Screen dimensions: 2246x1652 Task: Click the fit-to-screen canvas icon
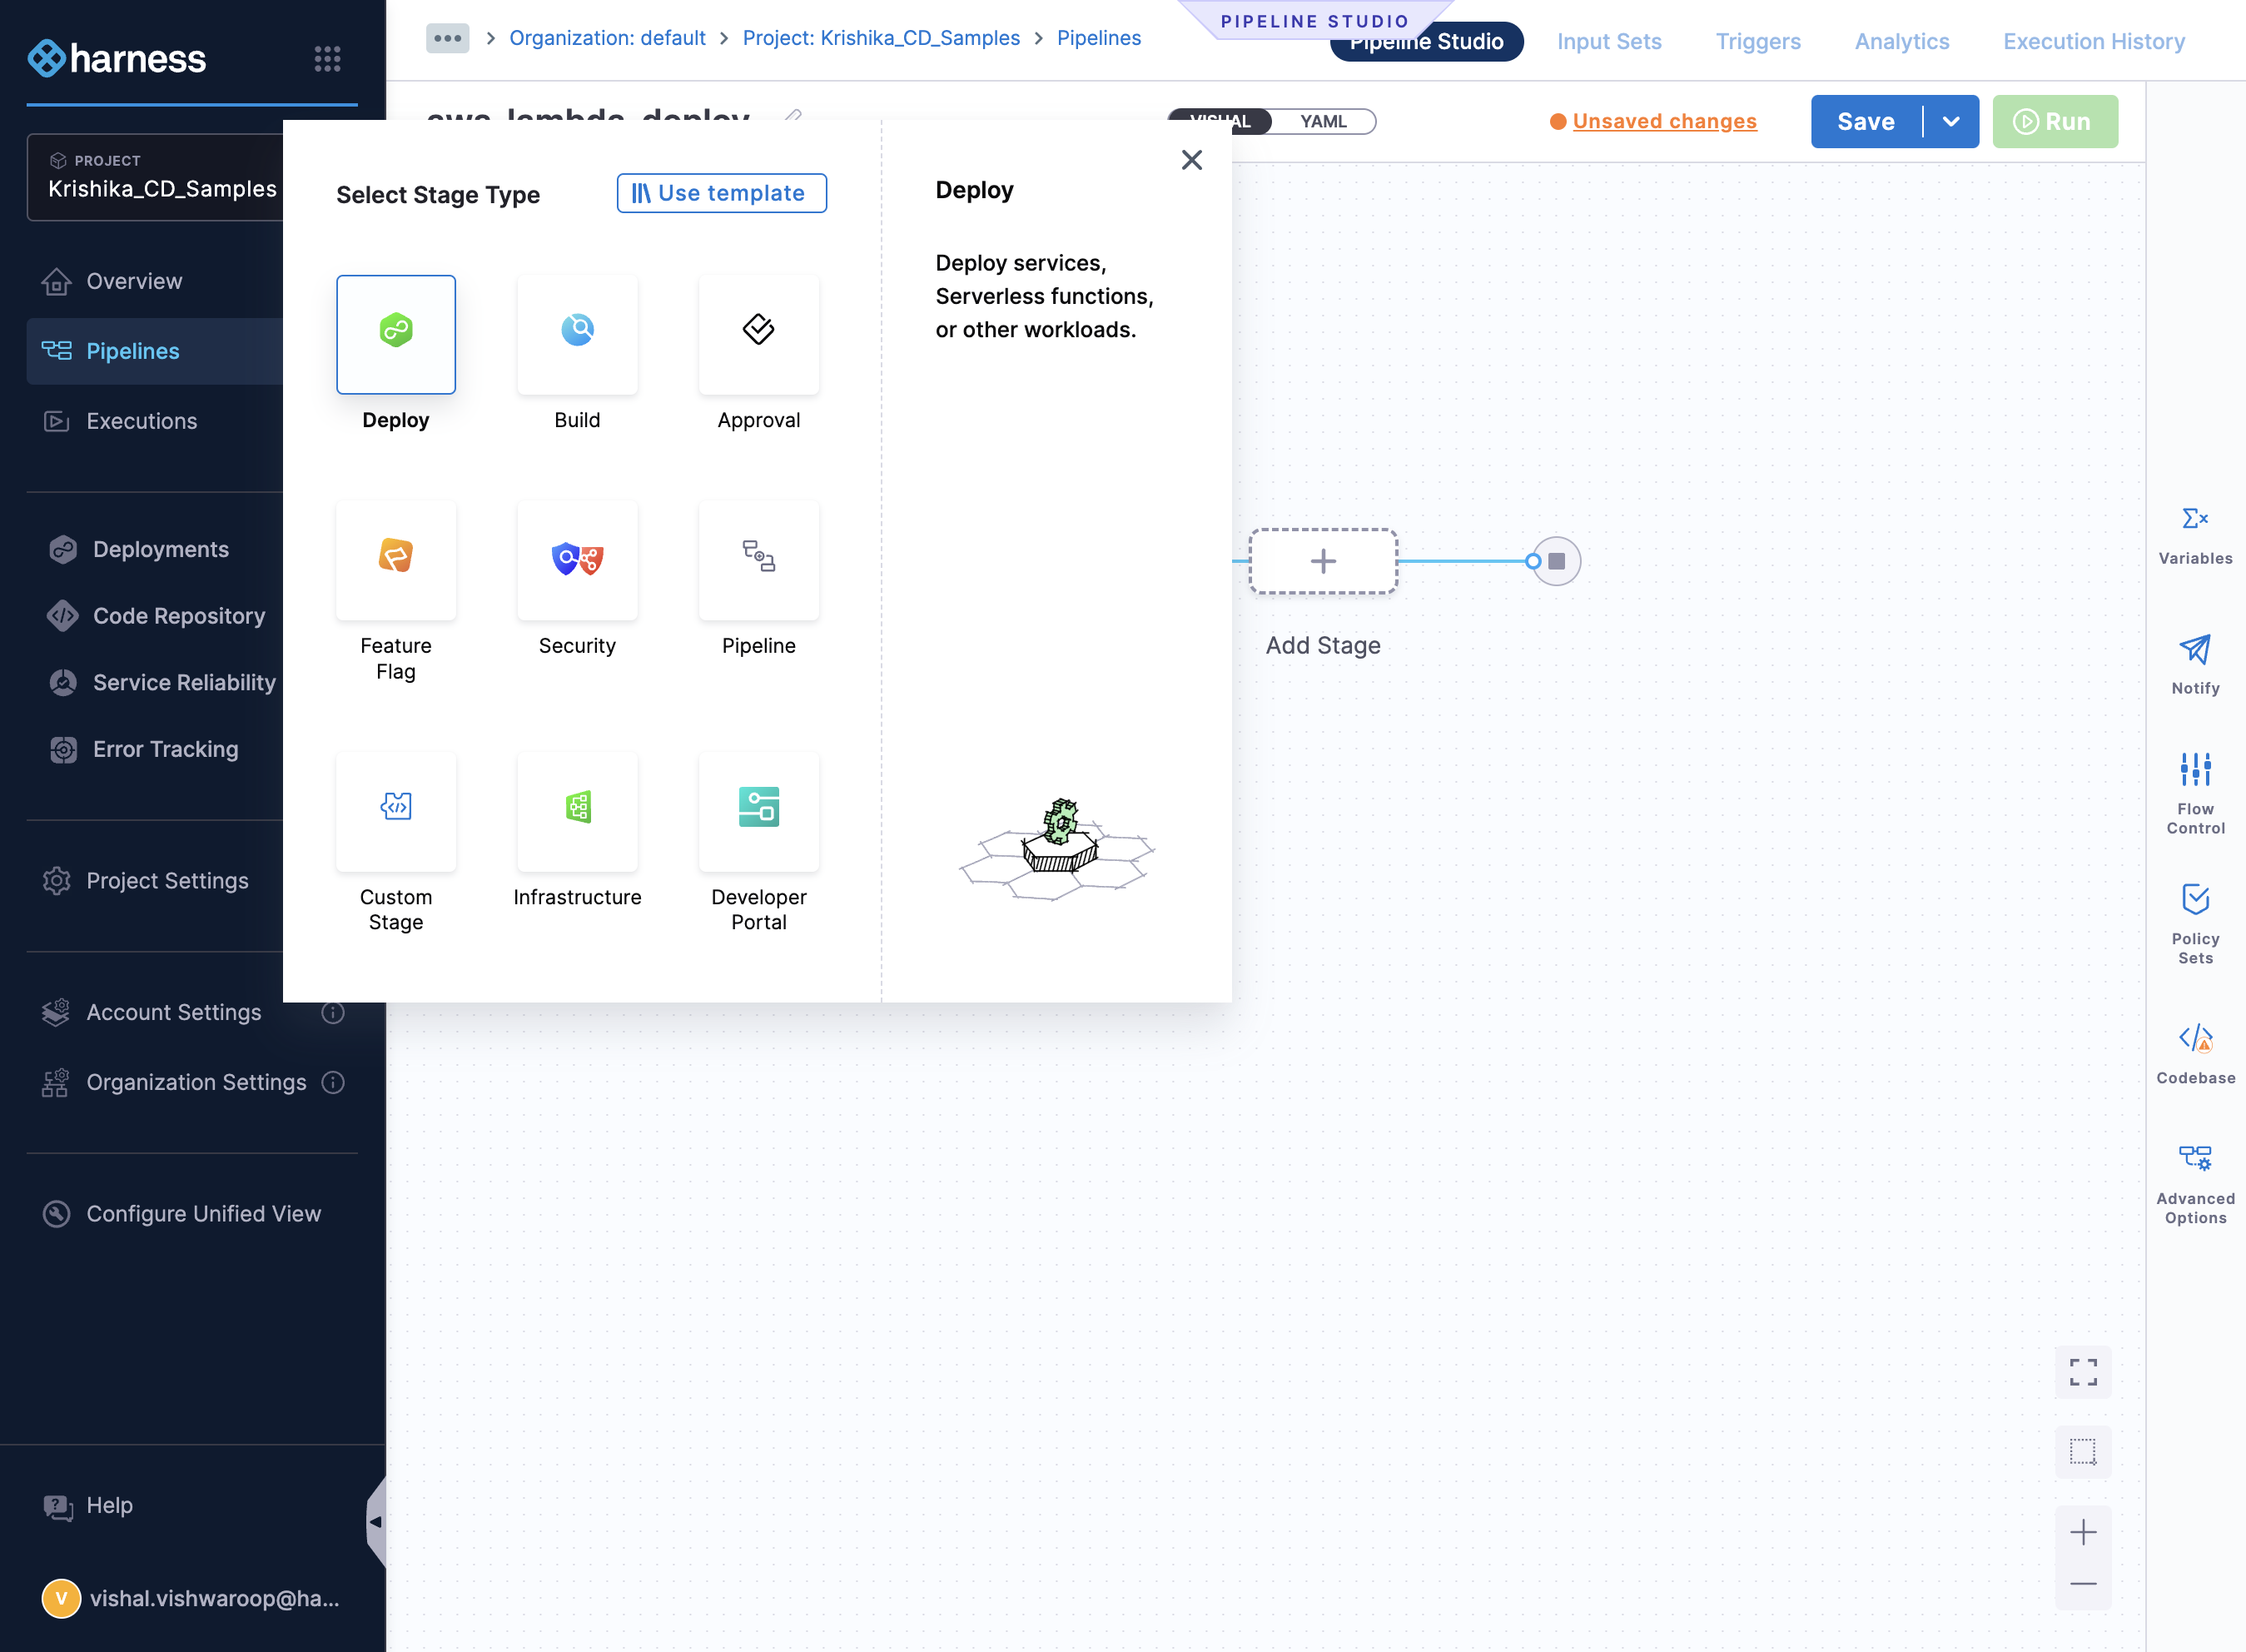click(2083, 1372)
